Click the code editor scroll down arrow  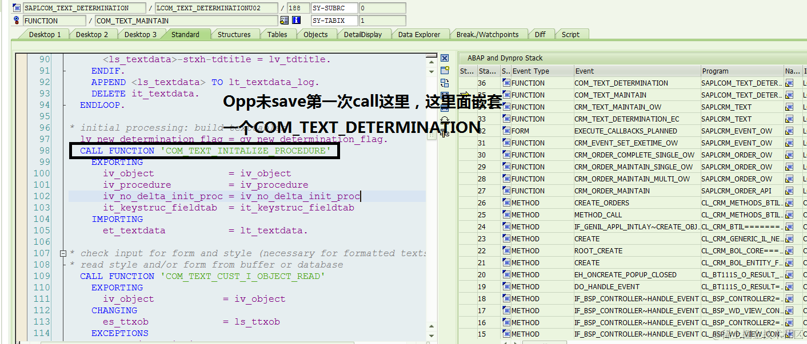click(x=432, y=336)
